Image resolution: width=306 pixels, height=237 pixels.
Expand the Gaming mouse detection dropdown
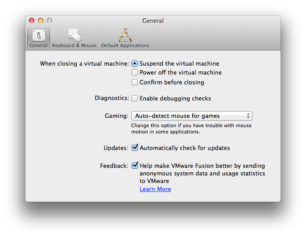191,116
